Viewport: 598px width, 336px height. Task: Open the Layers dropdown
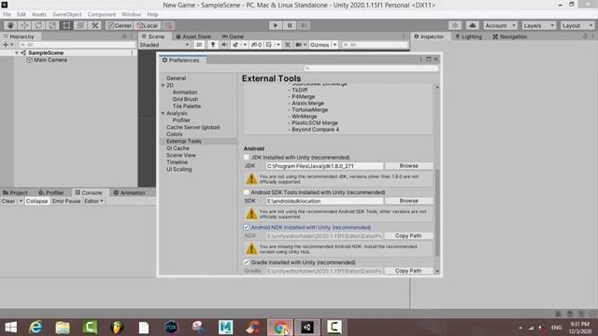[538, 25]
